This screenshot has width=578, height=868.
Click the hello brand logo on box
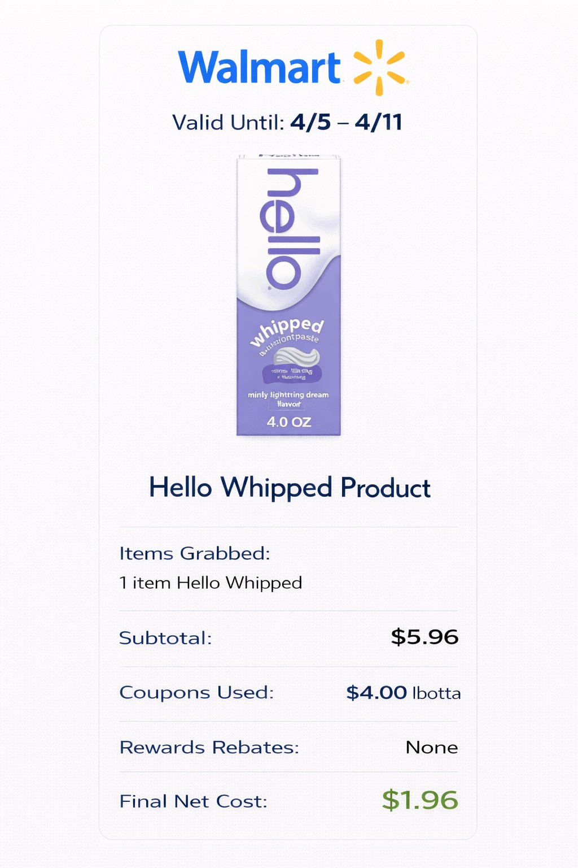tap(290, 229)
